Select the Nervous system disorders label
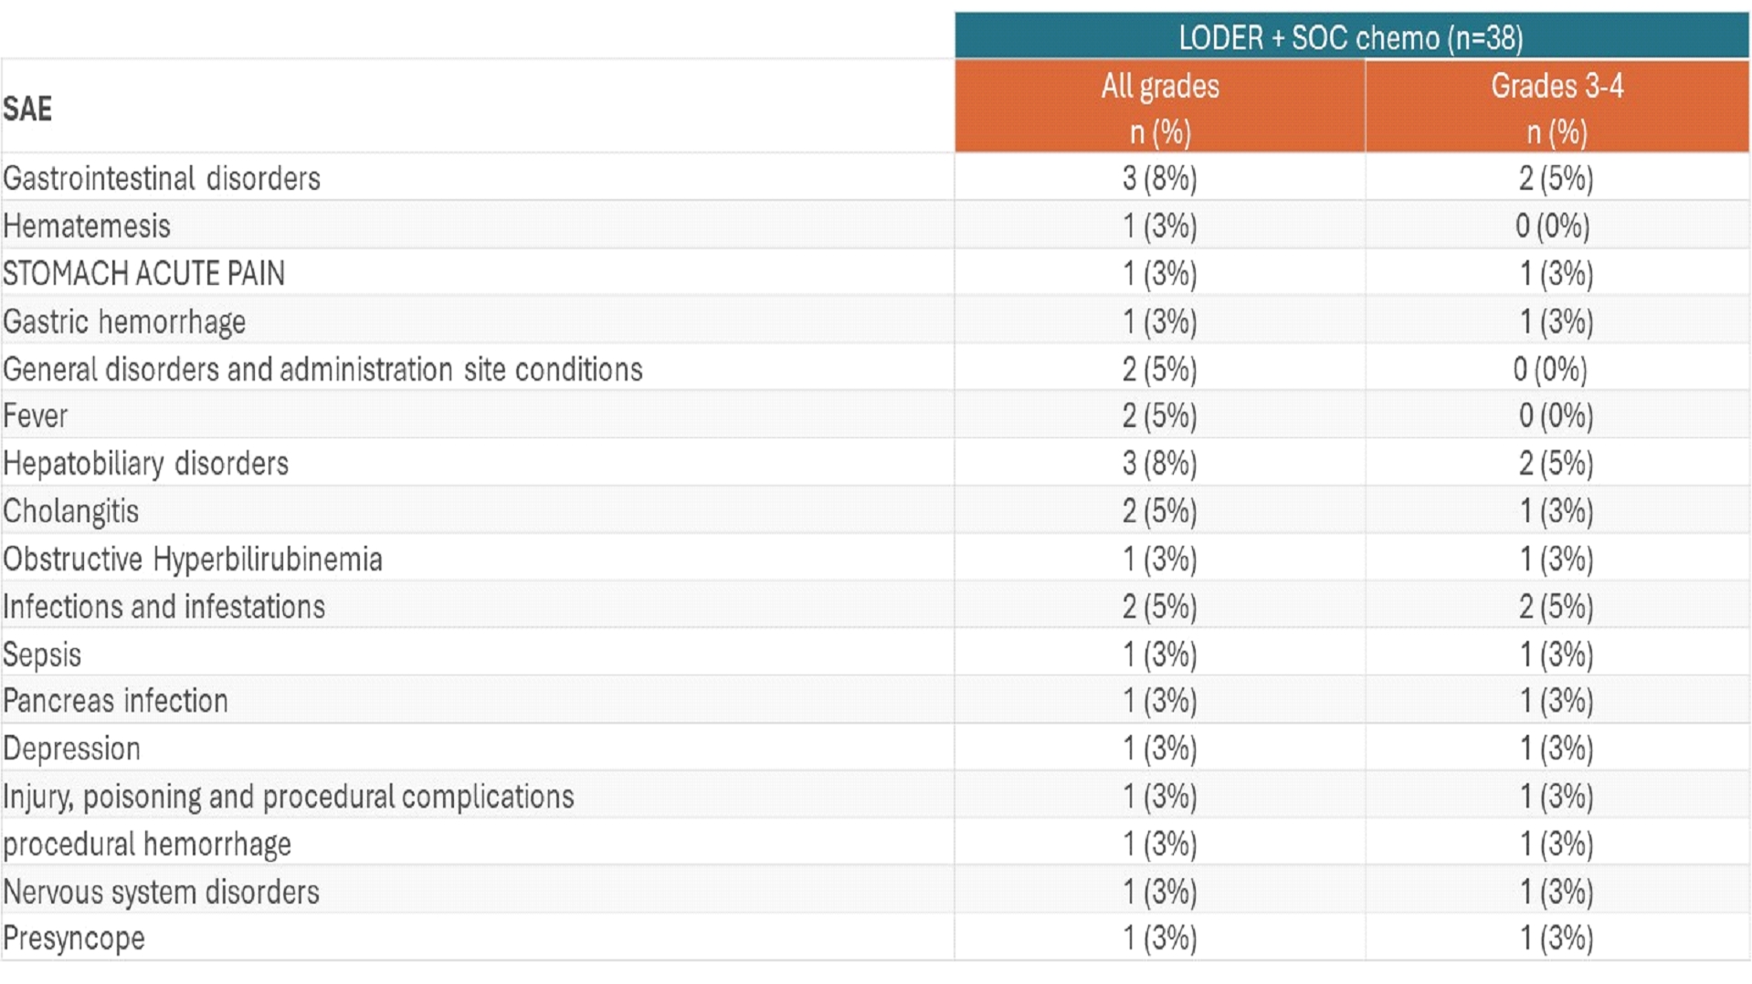1752x984 pixels. tap(161, 892)
